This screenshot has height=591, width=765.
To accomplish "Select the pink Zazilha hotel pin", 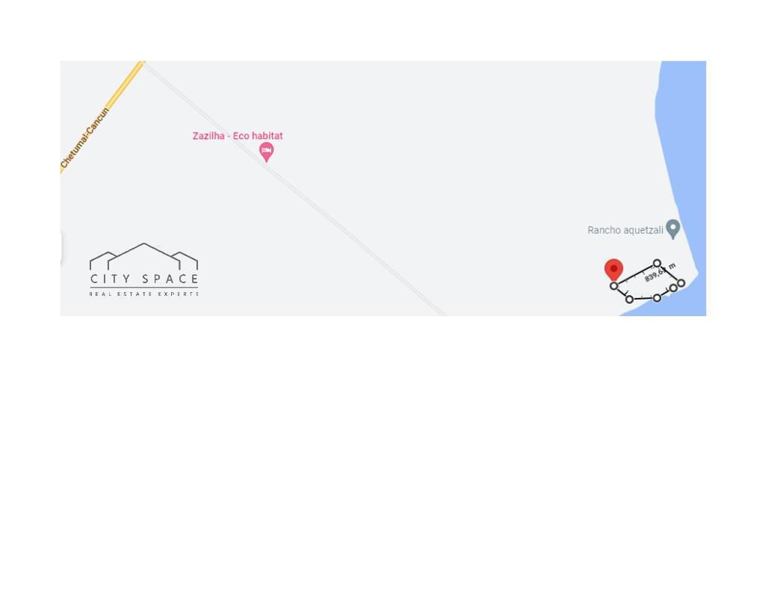I will coord(267,152).
